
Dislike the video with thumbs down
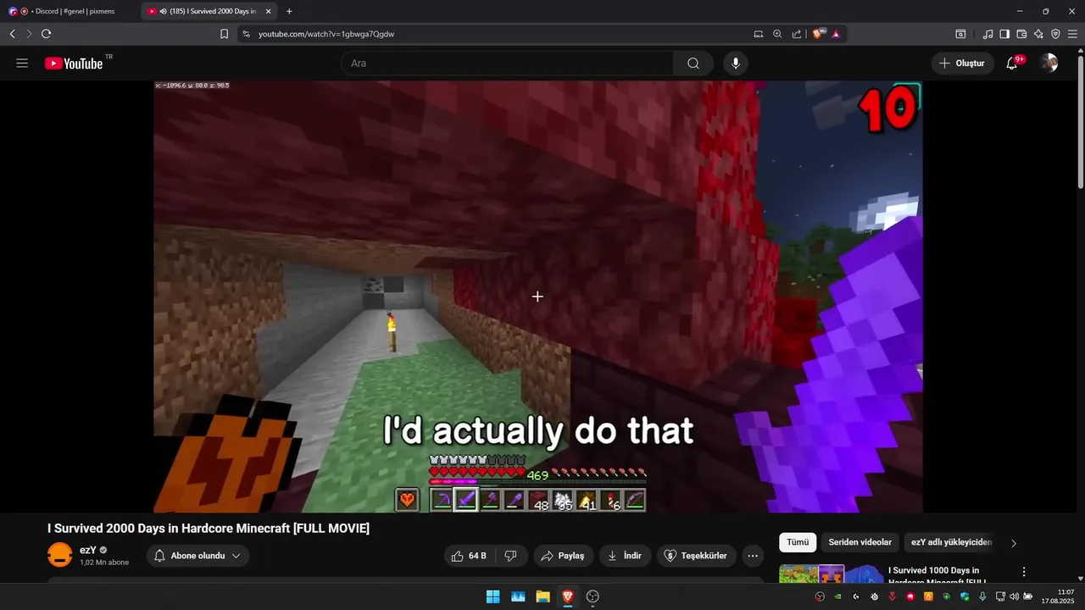(x=510, y=556)
